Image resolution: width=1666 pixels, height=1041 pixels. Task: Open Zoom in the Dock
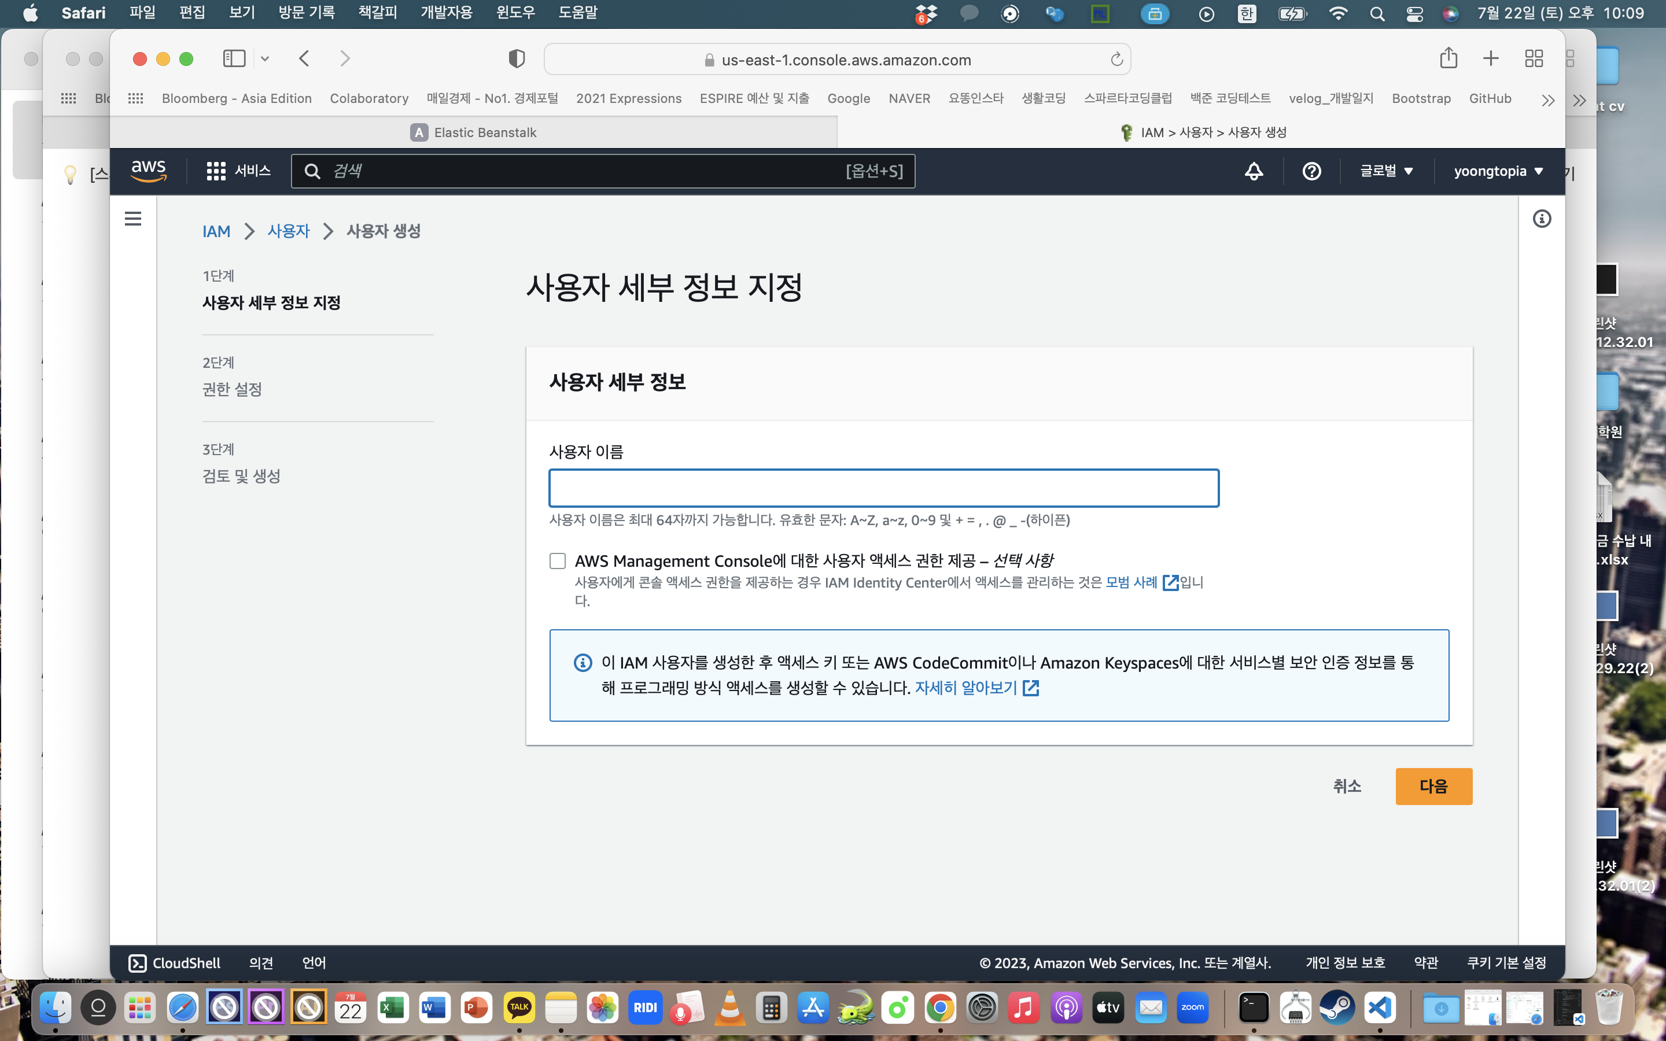point(1193,1008)
